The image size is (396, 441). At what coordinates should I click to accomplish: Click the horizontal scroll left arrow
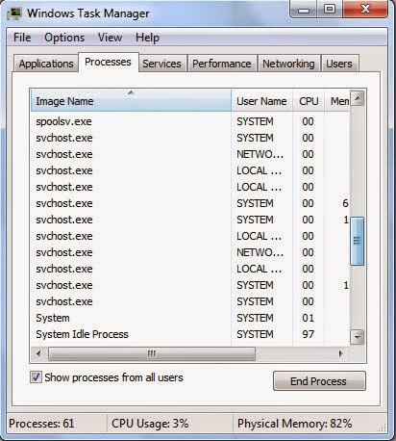click(x=38, y=353)
